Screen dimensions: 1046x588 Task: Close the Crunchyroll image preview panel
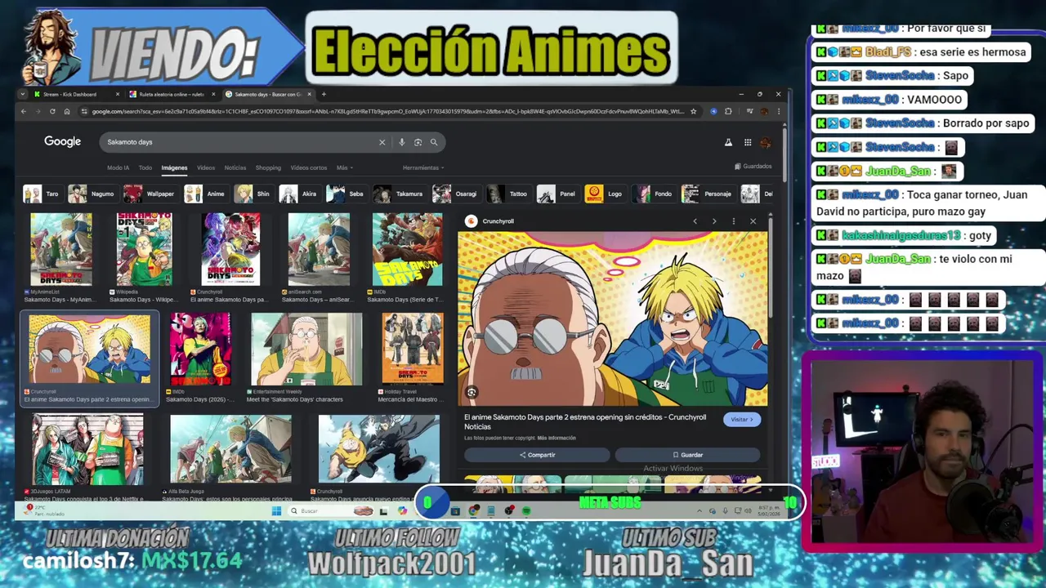[x=753, y=221]
